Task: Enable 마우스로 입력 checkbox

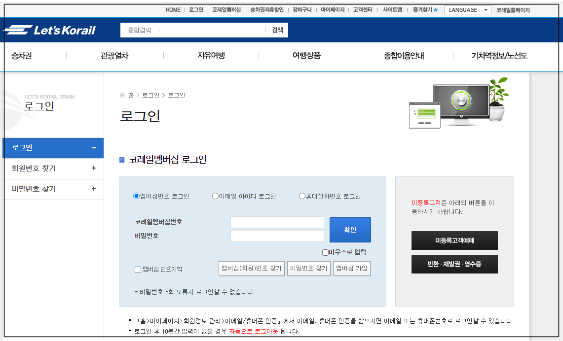Action: [325, 252]
